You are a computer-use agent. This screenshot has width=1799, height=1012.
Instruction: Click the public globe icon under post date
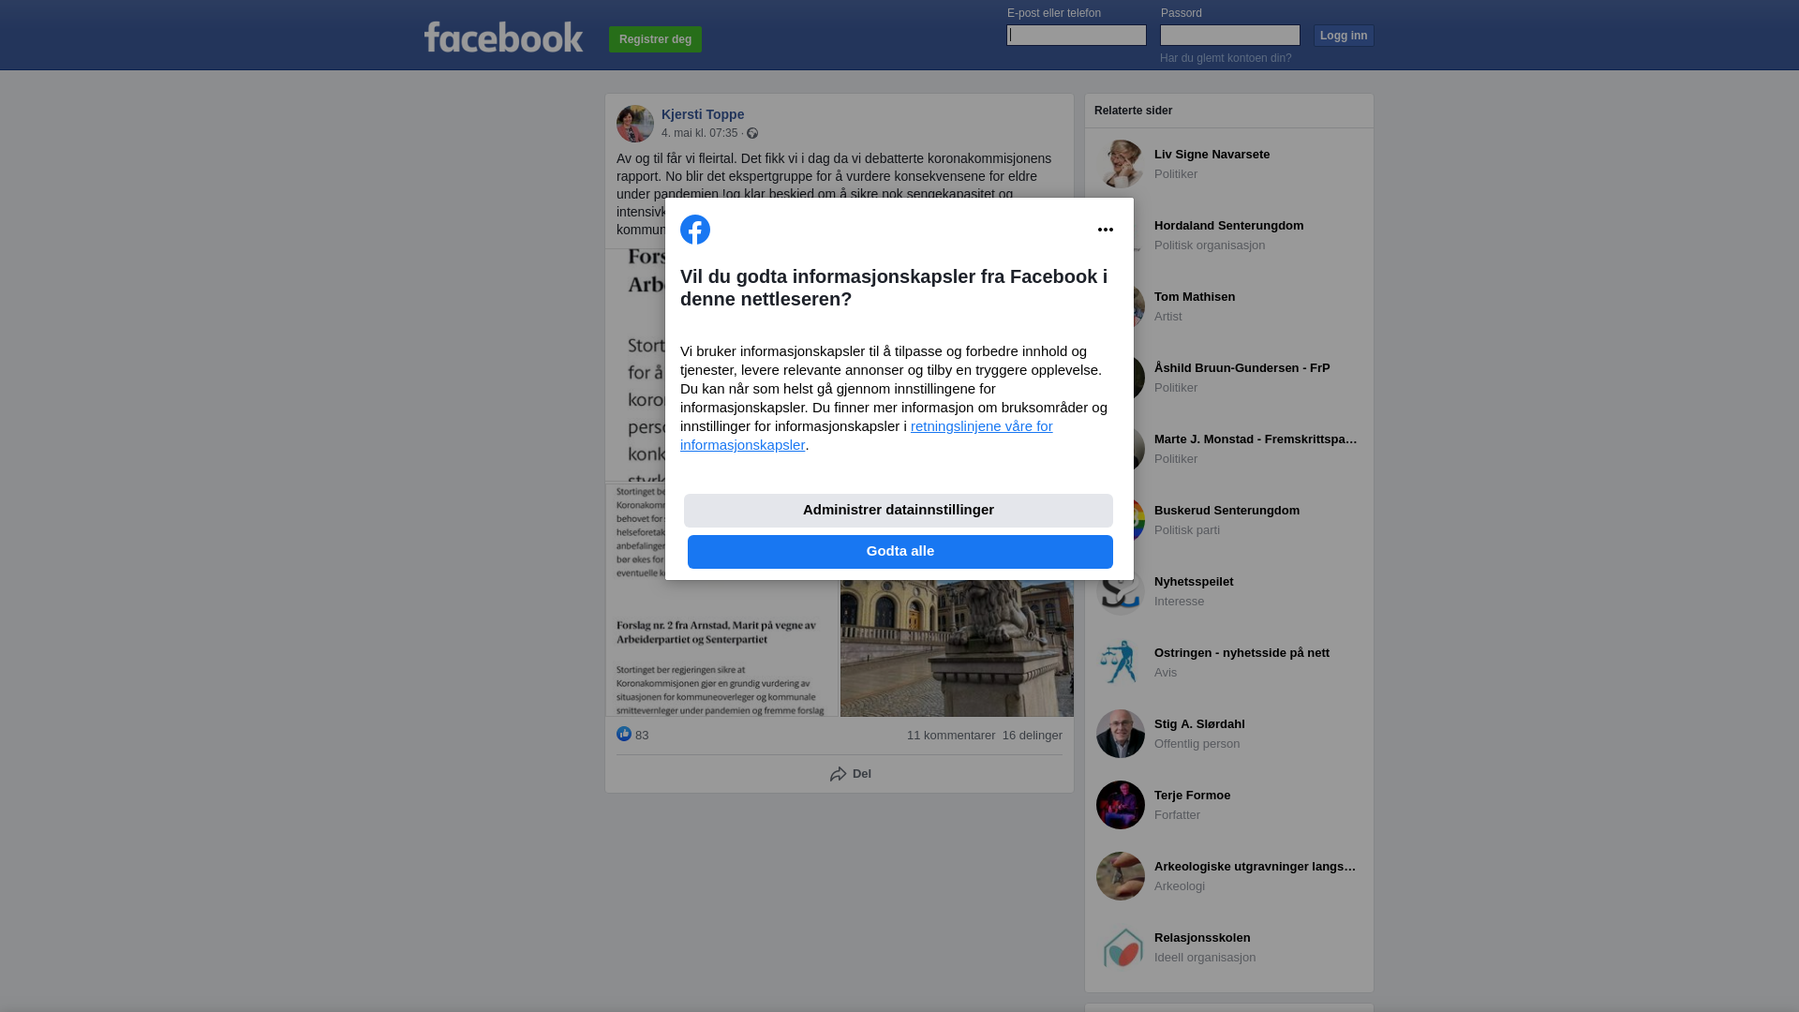[x=752, y=133]
